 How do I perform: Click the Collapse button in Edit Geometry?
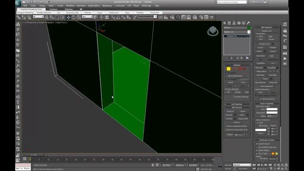pos(273,47)
